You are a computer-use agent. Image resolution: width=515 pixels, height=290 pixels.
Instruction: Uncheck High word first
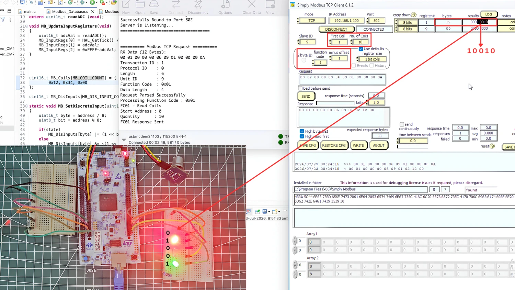pos(302,136)
